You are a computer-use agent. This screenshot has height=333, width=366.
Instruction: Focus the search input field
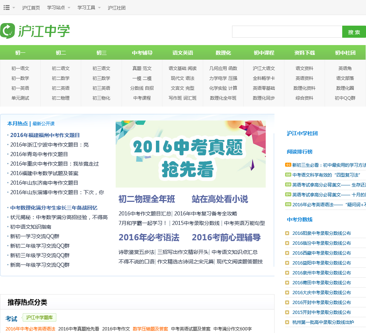287,32
